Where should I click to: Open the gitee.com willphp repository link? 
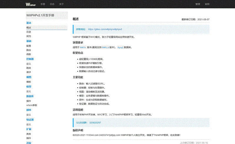click(105, 29)
